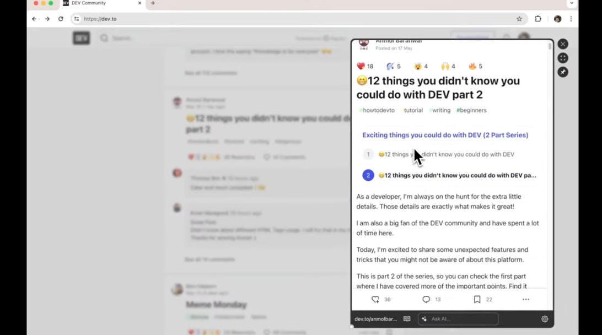The width and height of the screenshot is (602, 335).
Task: Click the fire reaction with 5
Action: coord(475,66)
